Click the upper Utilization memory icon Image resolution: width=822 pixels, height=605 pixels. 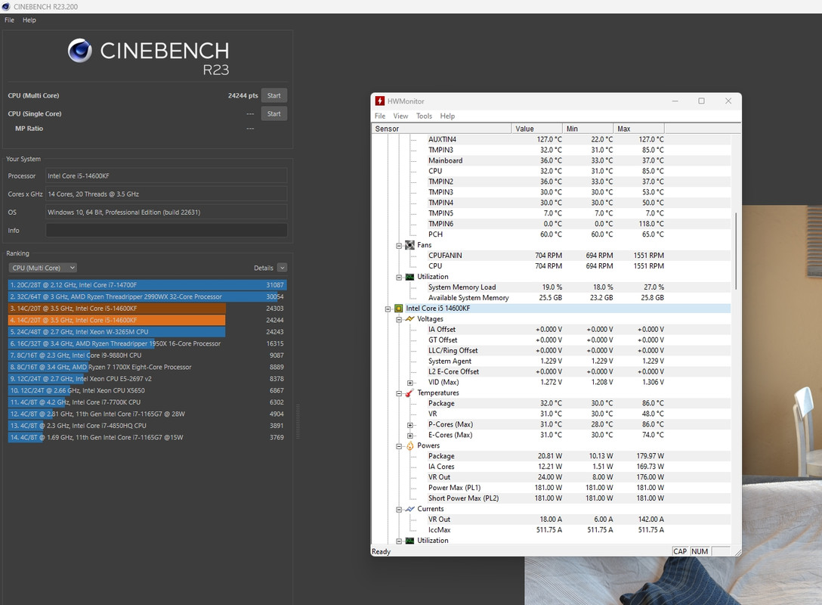(410, 277)
